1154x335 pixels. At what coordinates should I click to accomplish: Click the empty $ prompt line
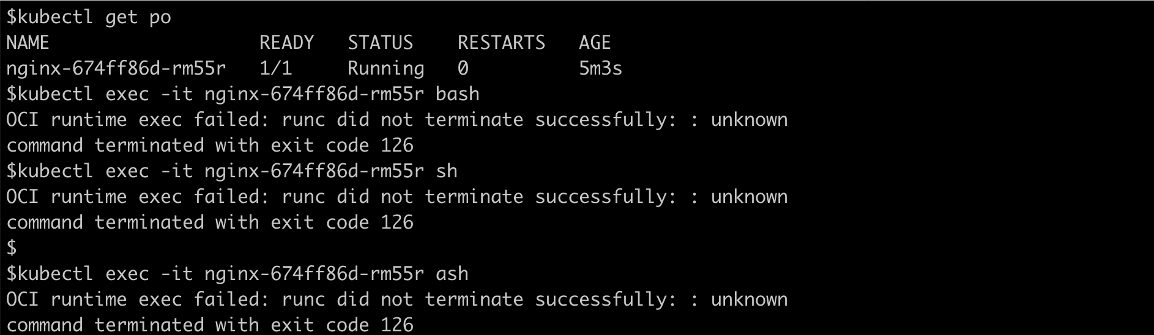tap(11, 248)
